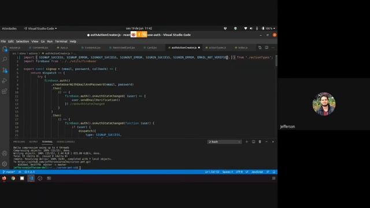Open Visual Studio Code app menu dropdown

point(40,28)
